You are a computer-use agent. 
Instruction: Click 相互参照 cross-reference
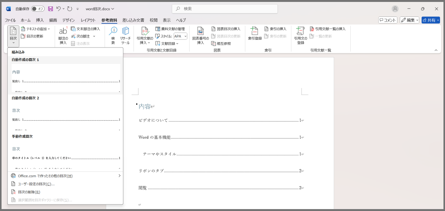221,44
